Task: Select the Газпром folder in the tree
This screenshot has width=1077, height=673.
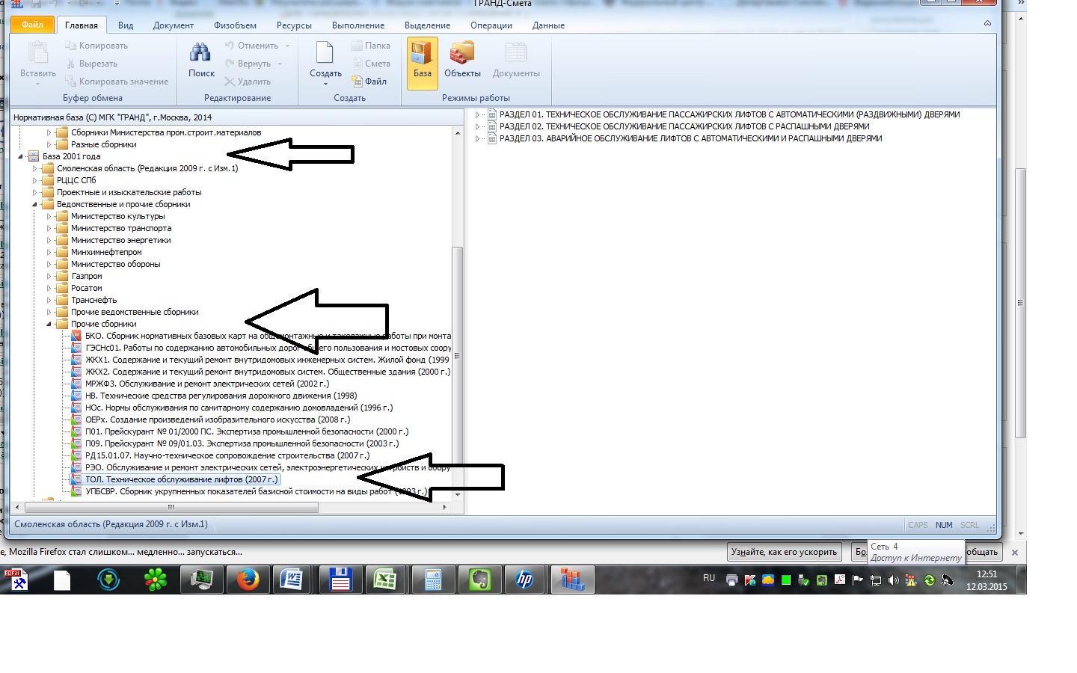Action: 86,276
